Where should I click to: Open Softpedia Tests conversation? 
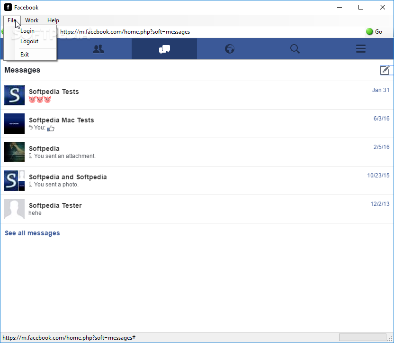(x=197, y=95)
